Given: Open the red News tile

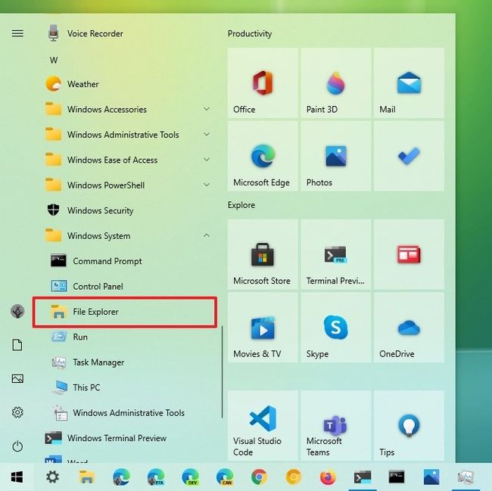Looking at the screenshot, I should [x=409, y=254].
